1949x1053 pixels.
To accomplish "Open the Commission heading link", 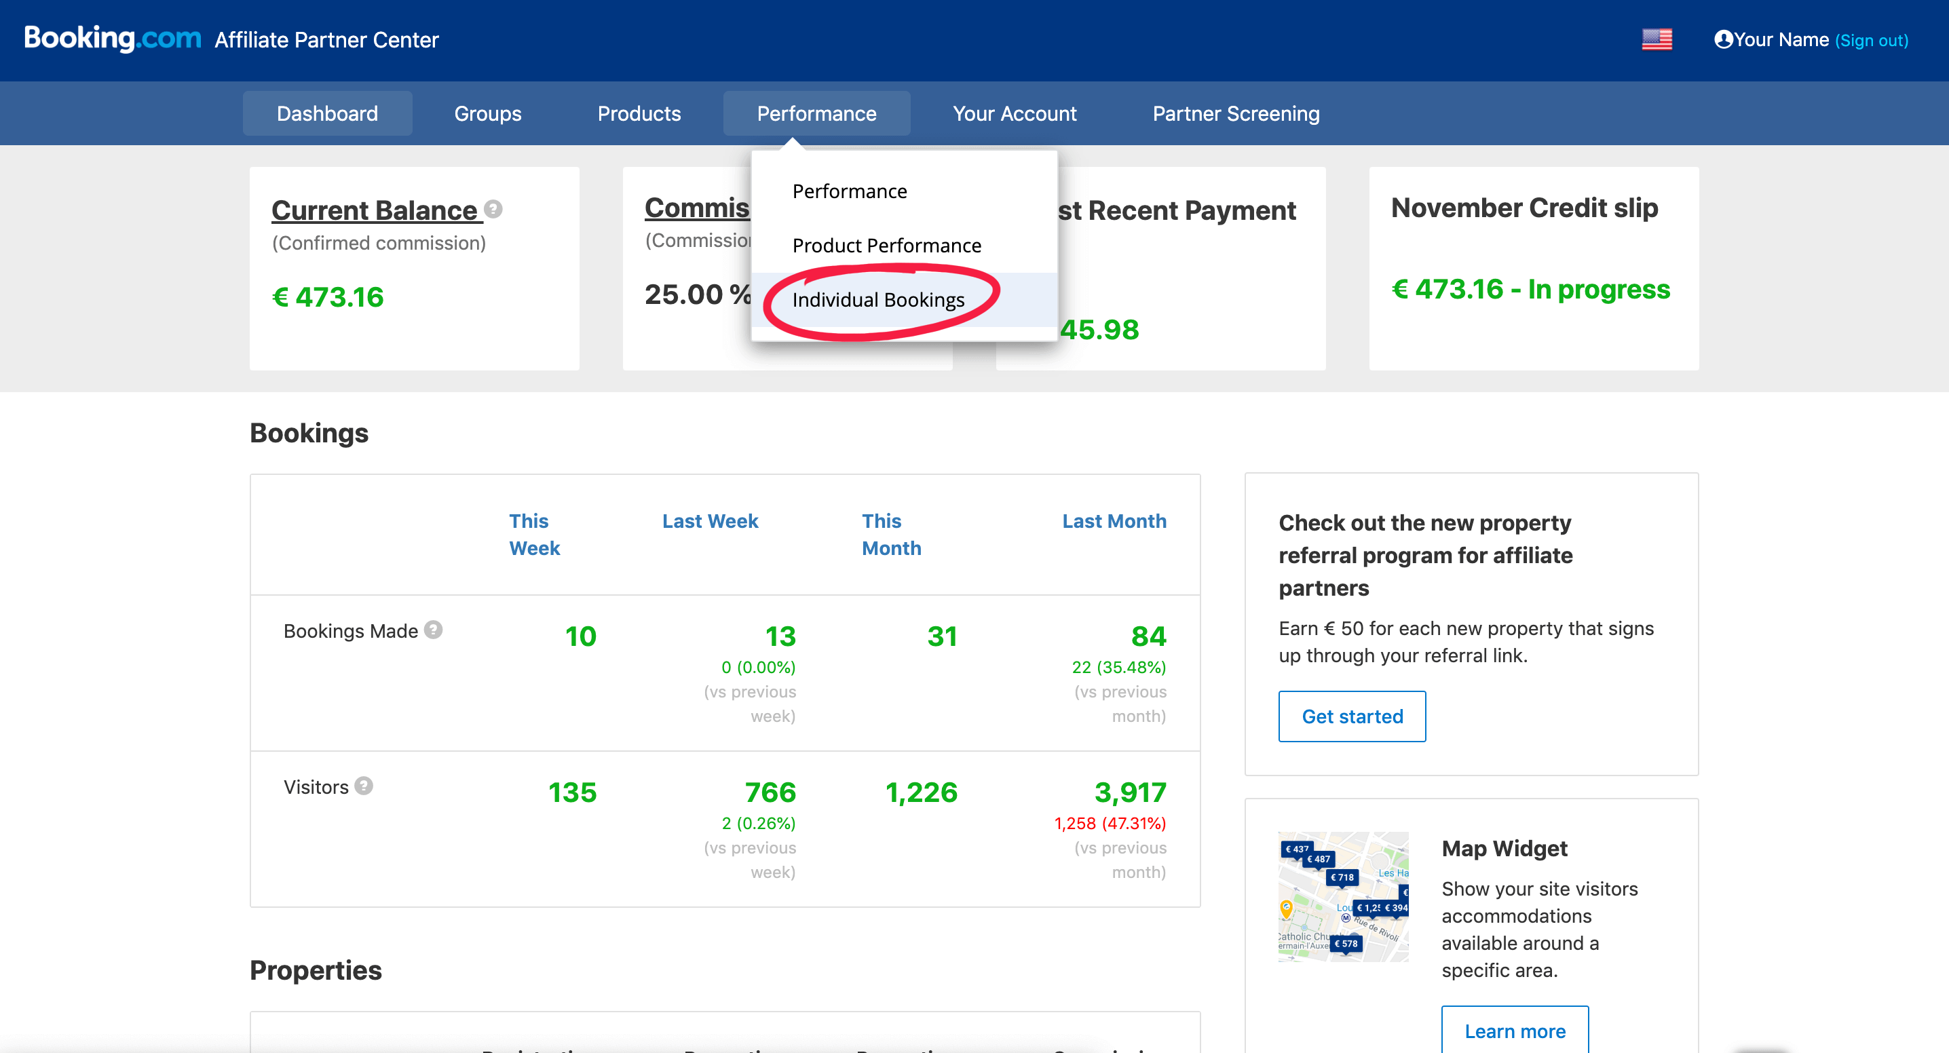I will 697,208.
